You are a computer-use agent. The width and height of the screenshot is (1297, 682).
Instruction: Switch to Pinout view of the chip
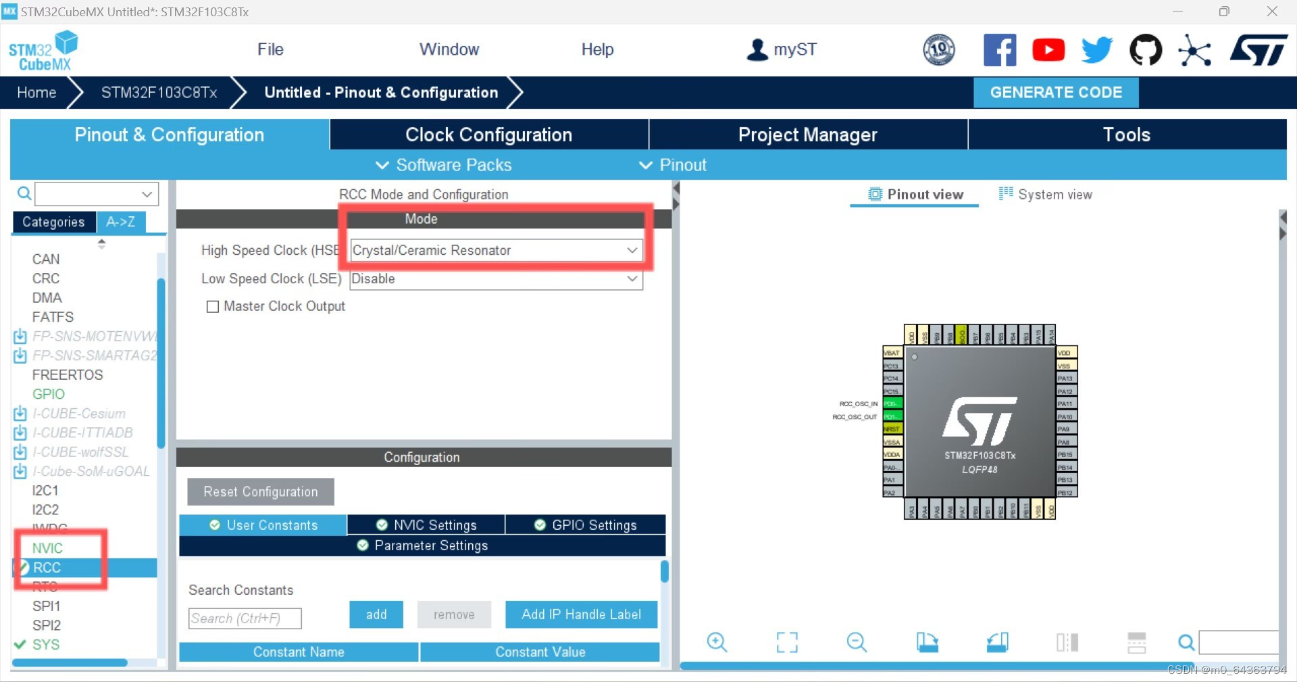[x=914, y=195]
